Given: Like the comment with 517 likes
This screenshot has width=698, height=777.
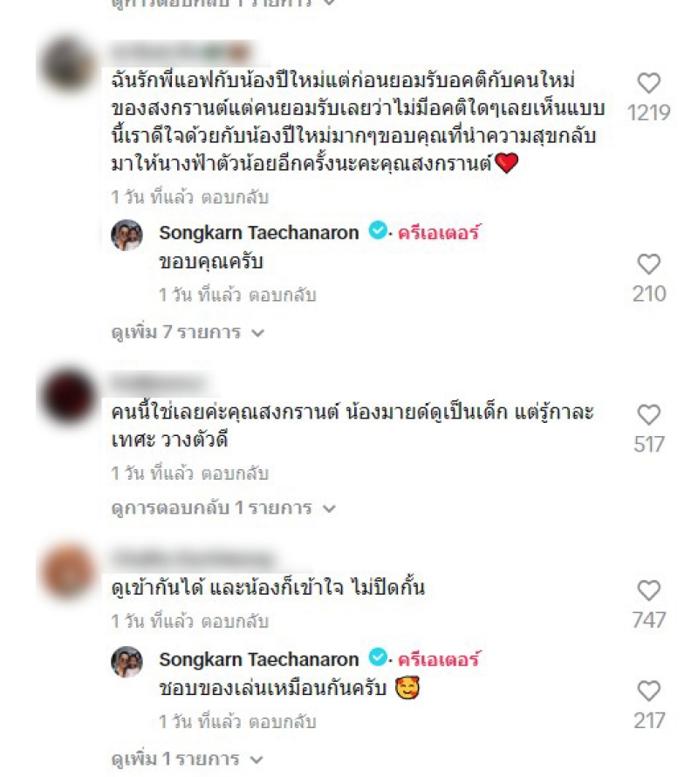Looking at the screenshot, I should (x=648, y=415).
